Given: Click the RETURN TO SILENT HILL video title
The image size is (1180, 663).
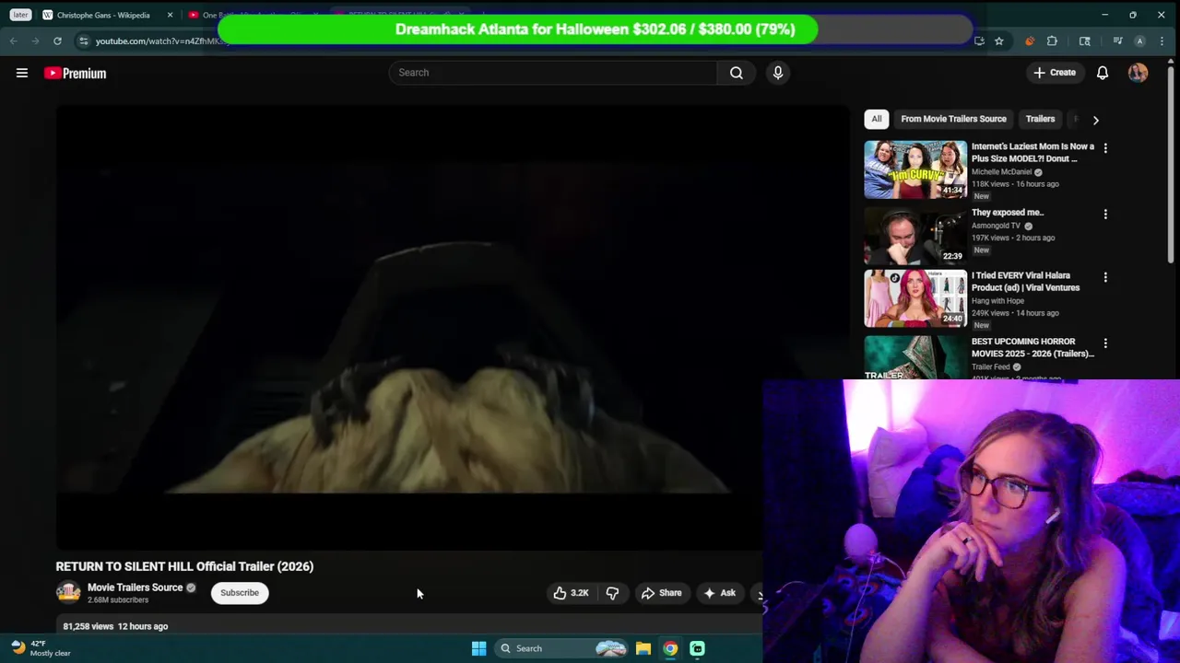Looking at the screenshot, I should (x=184, y=566).
